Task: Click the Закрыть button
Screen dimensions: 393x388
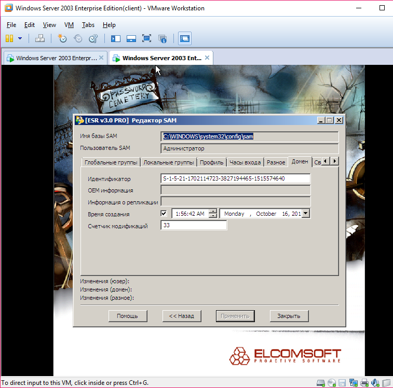Action: tap(289, 316)
